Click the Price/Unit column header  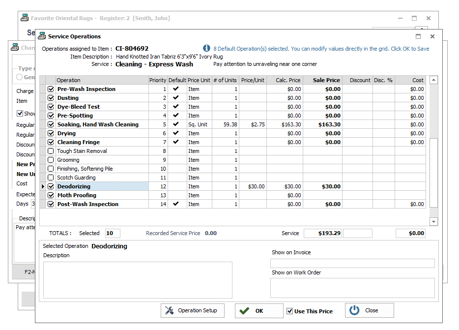[253, 80]
